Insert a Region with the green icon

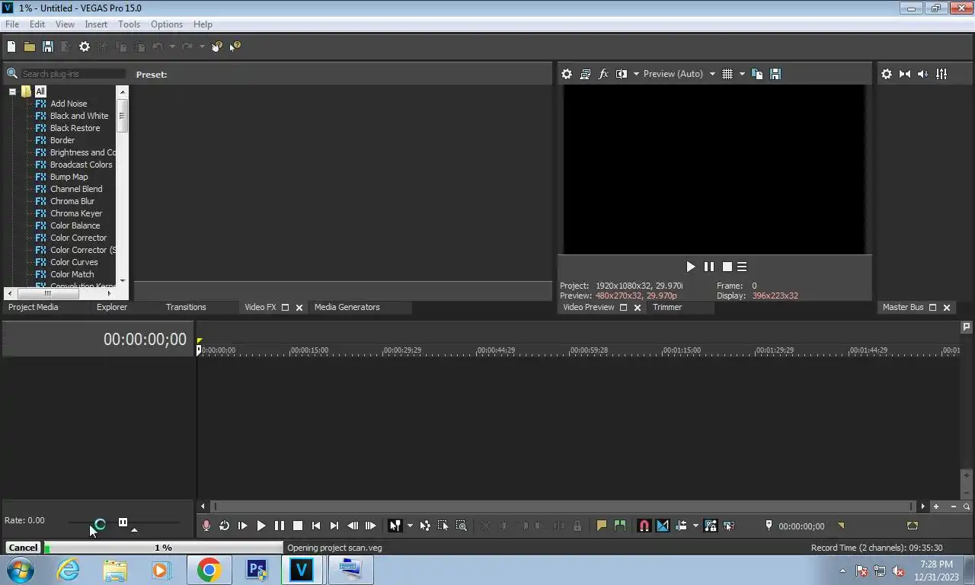[620, 526]
